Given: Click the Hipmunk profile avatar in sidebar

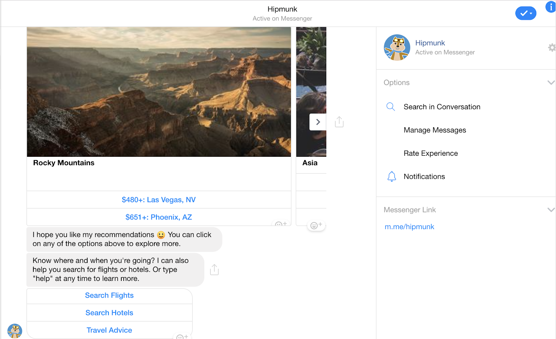Looking at the screenshot, I should [x=397, y=48].
